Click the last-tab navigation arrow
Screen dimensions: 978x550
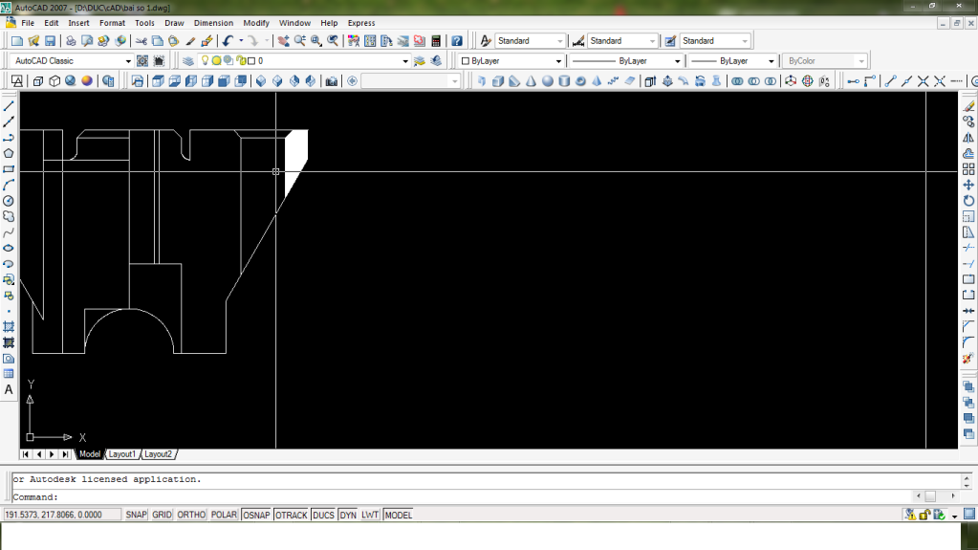(65, 454)
